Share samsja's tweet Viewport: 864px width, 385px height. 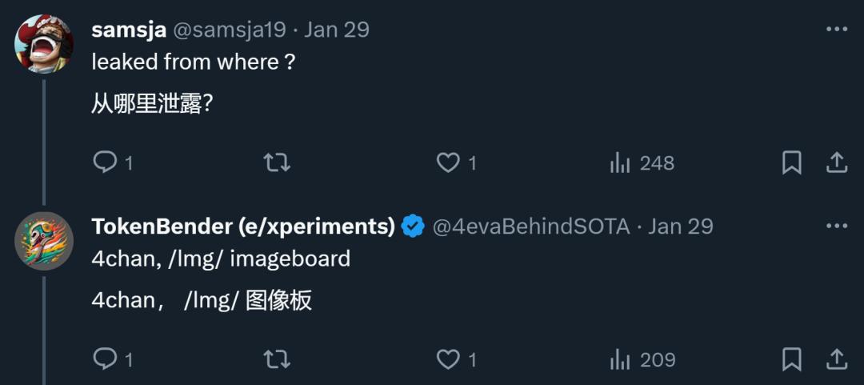836,162
